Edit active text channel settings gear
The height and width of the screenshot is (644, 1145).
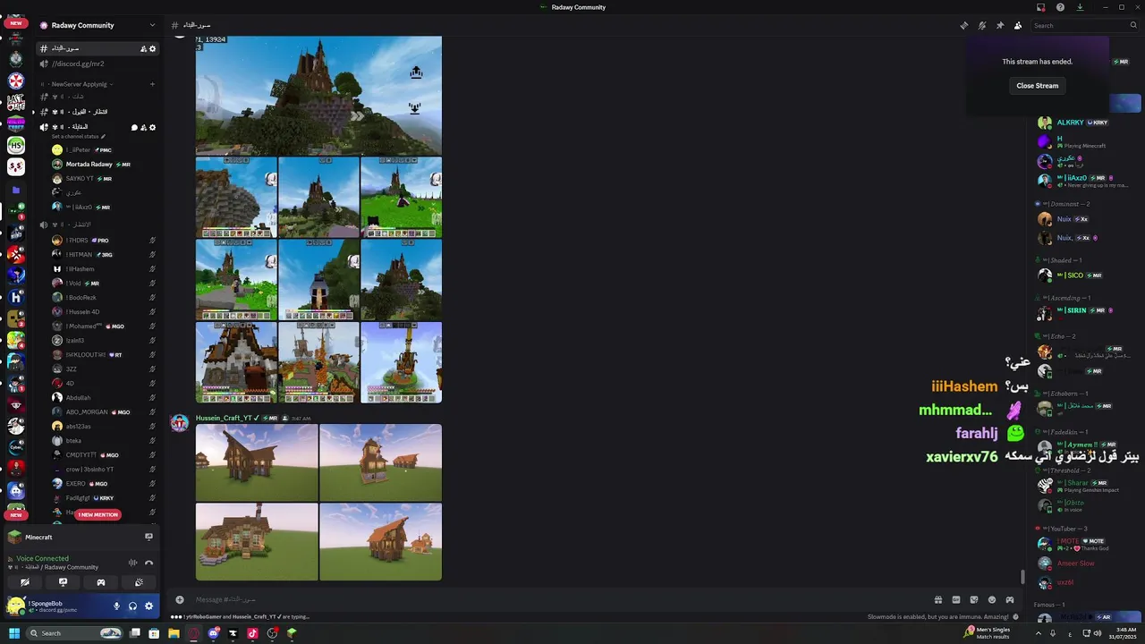[x=152, y=48]
